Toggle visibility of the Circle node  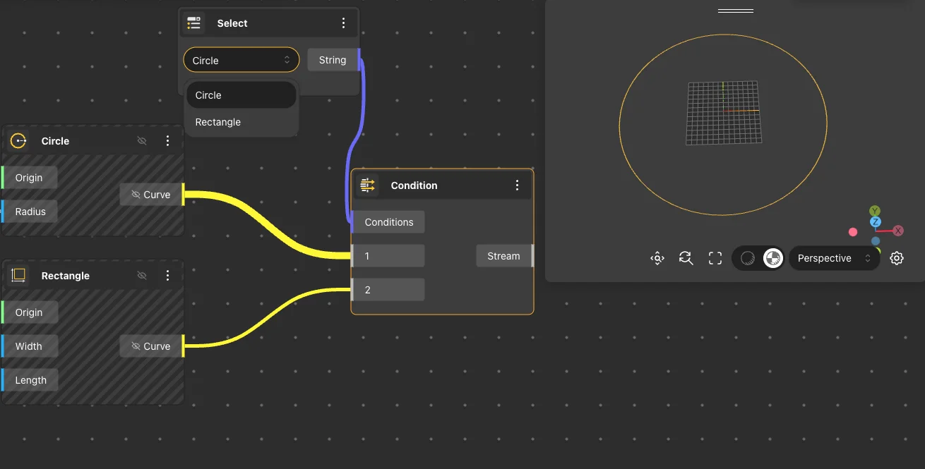142,141
